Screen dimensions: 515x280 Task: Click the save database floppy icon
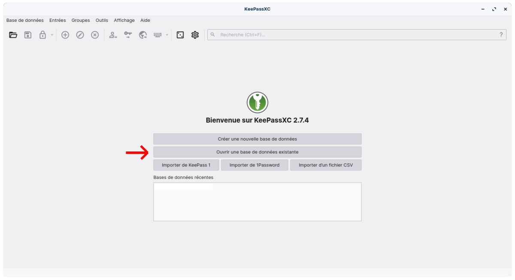click(x=28, y=35)
